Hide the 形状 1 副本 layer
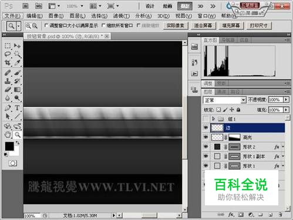293x220 pixels. (206, 156)
